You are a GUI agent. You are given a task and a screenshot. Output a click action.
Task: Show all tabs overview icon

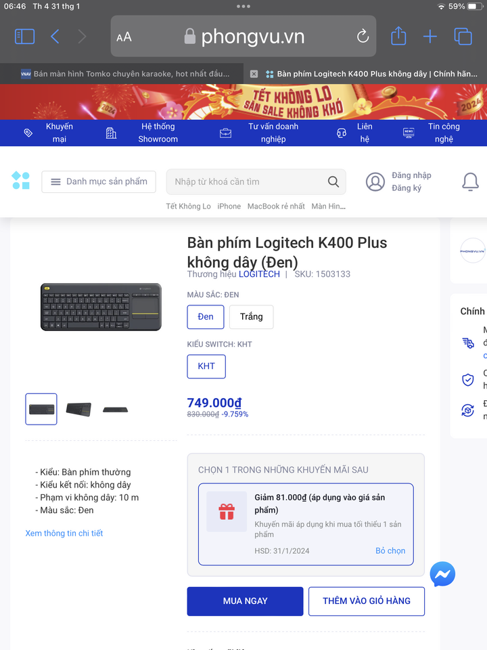[x=463, y=37]
